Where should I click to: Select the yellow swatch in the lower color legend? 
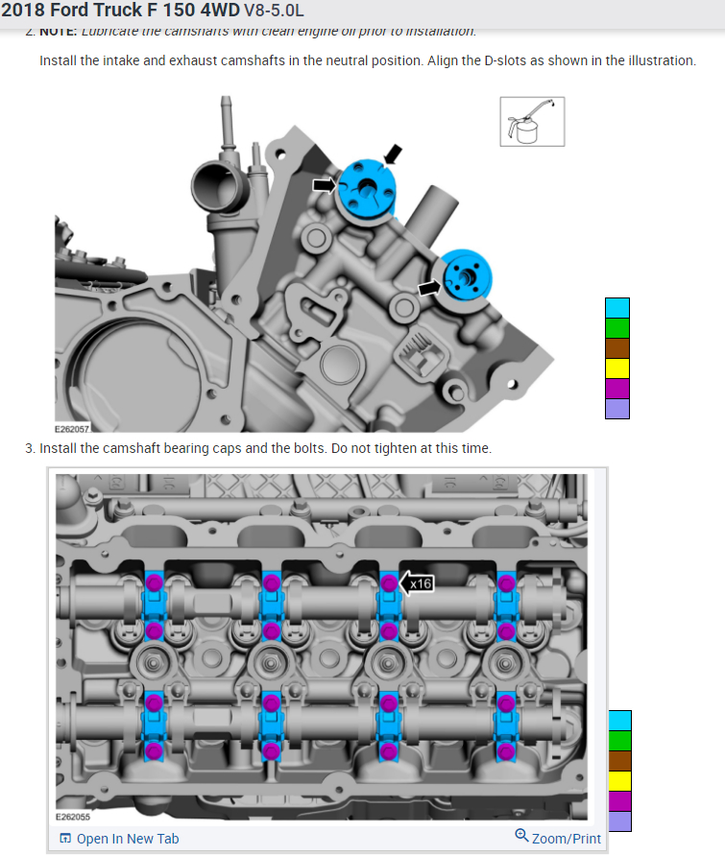pos(620,781)
